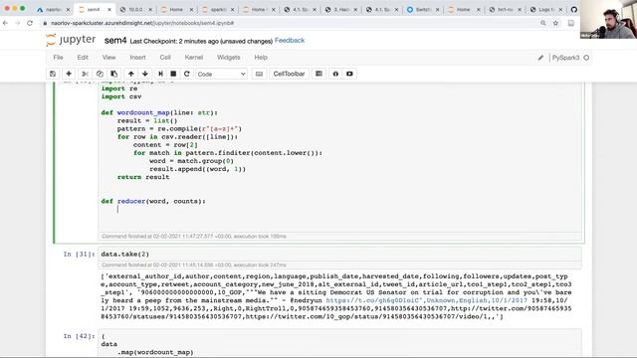This screenshot has width=637, height=358.
Task: Run cell and select next
Action: coord(161,74)
